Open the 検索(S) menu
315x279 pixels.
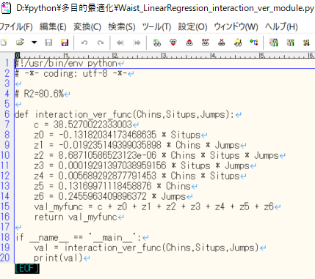[x=122, y=26]
